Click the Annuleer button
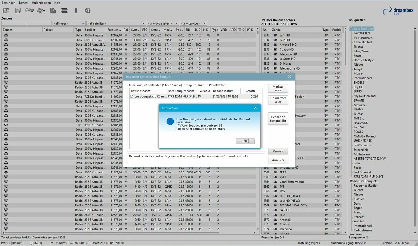This screenshot has width=418, height=246. 278,160
